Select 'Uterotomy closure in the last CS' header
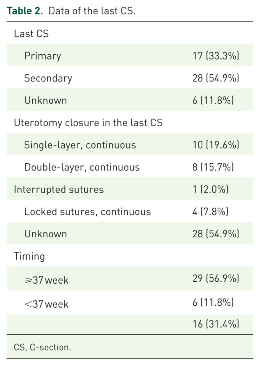The image size is (260, 366). [88, 123]
